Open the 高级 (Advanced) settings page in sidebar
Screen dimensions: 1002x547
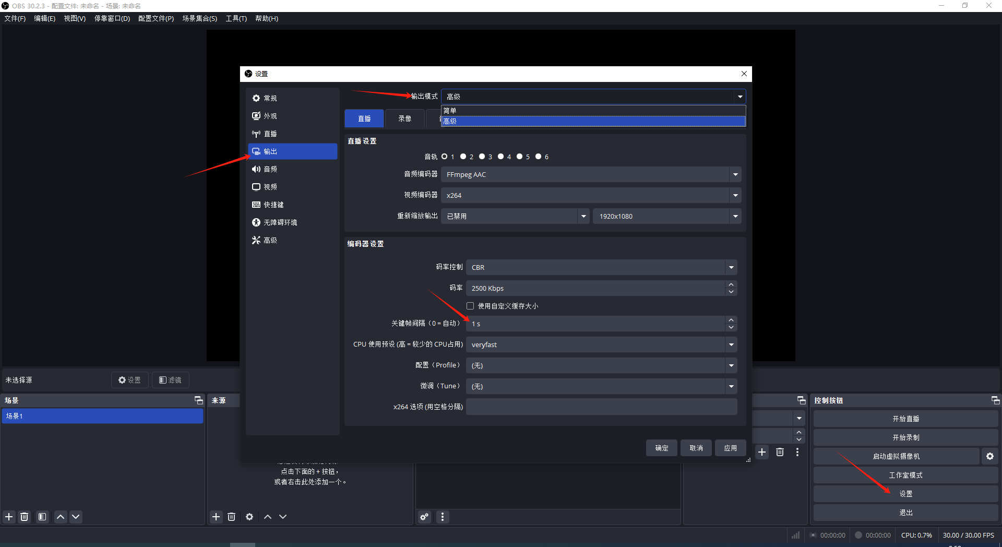[292, 240]
